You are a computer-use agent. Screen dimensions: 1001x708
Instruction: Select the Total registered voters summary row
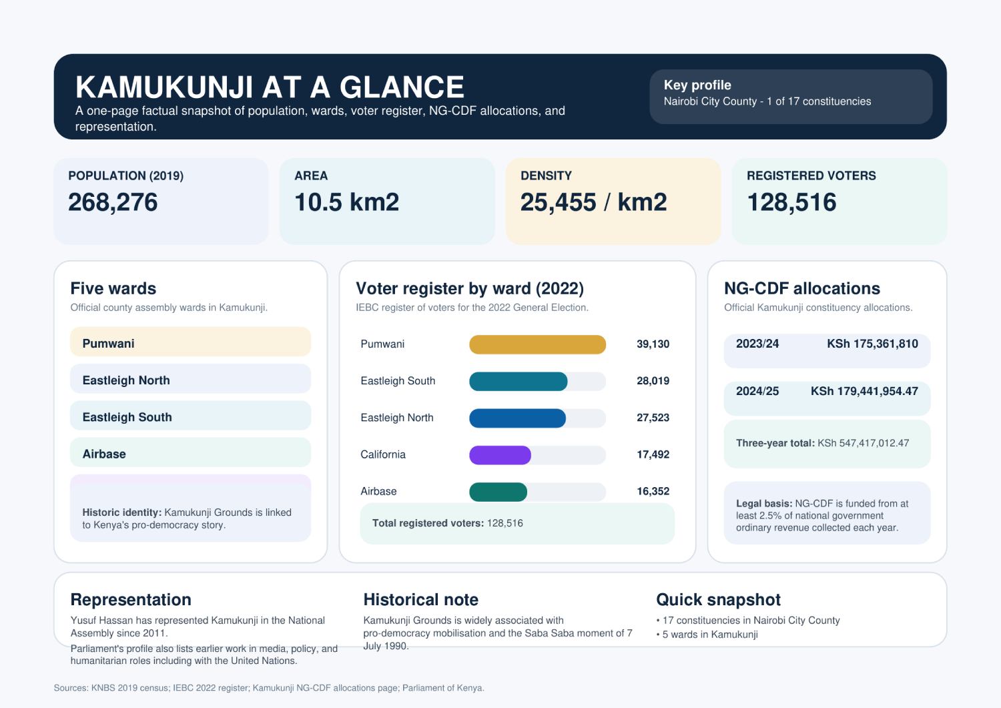517,523
